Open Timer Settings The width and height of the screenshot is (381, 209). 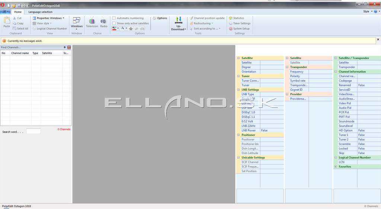click(x=240, y=23)
